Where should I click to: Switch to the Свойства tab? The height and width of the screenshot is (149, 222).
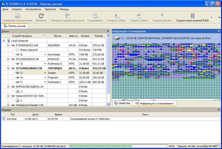(x=122, y=104)
